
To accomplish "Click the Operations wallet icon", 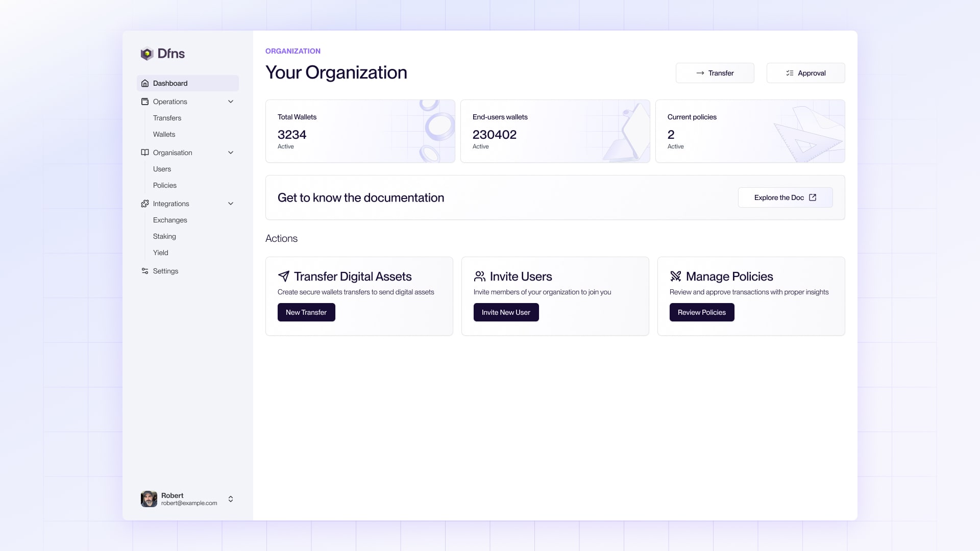I will point(145,102).
